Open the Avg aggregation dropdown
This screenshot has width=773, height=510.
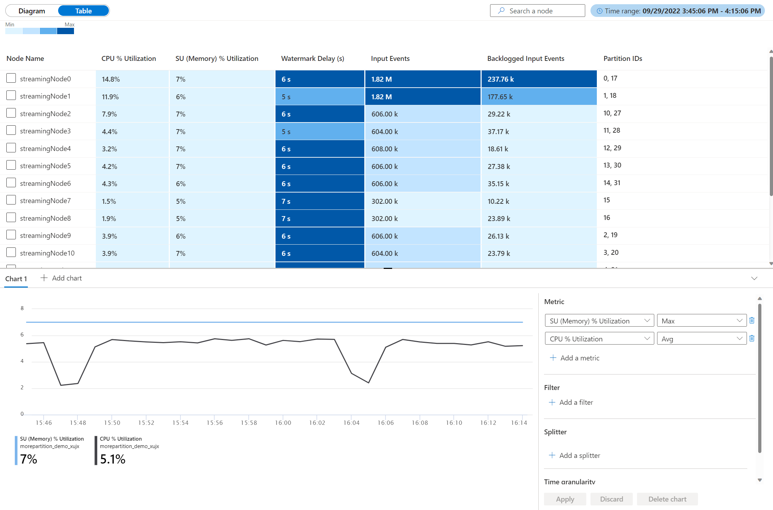point(701,339)
